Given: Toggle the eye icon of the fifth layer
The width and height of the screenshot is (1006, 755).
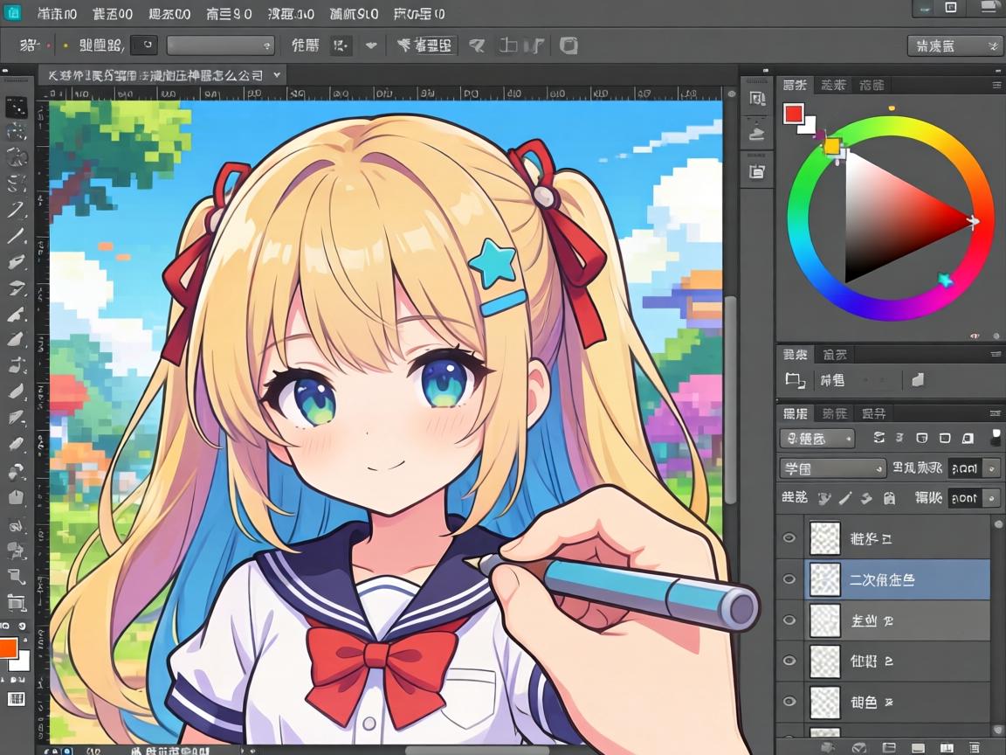Looking at the screenshot, I should (x=789, y=702).
